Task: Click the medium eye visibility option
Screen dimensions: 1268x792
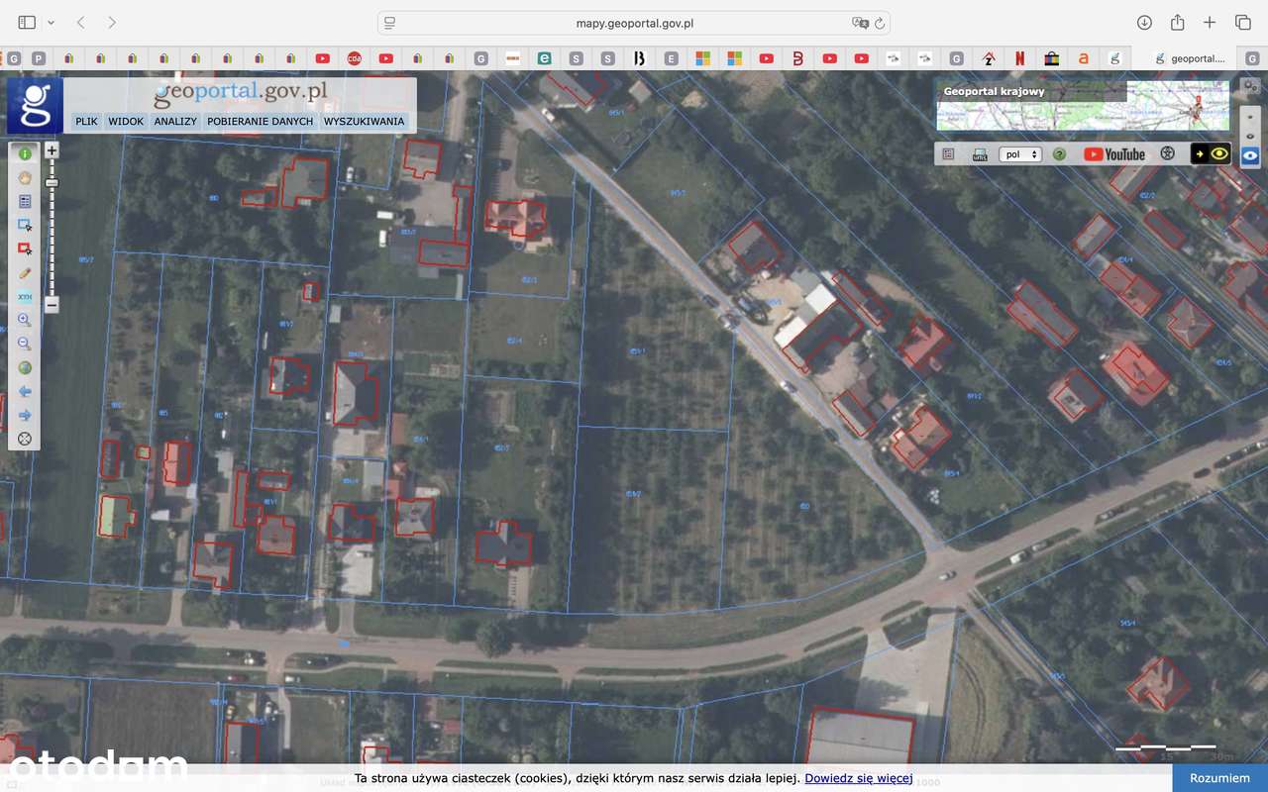Action: point(1250,136)
